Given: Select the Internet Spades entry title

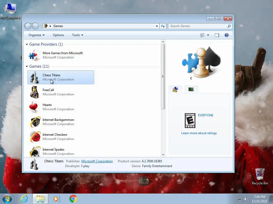Looking at the screenshot, I should (53, 150).
